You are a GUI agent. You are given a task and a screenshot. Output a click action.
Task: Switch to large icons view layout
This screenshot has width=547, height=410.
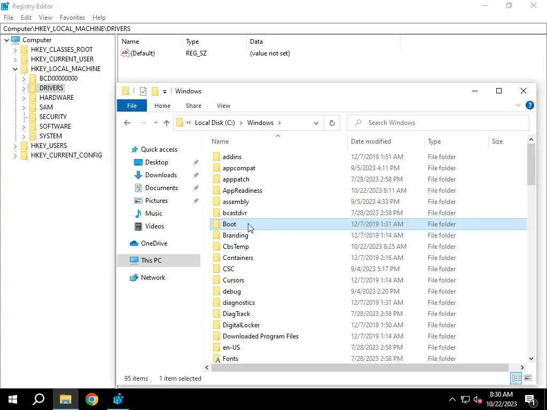coord(528,378)
